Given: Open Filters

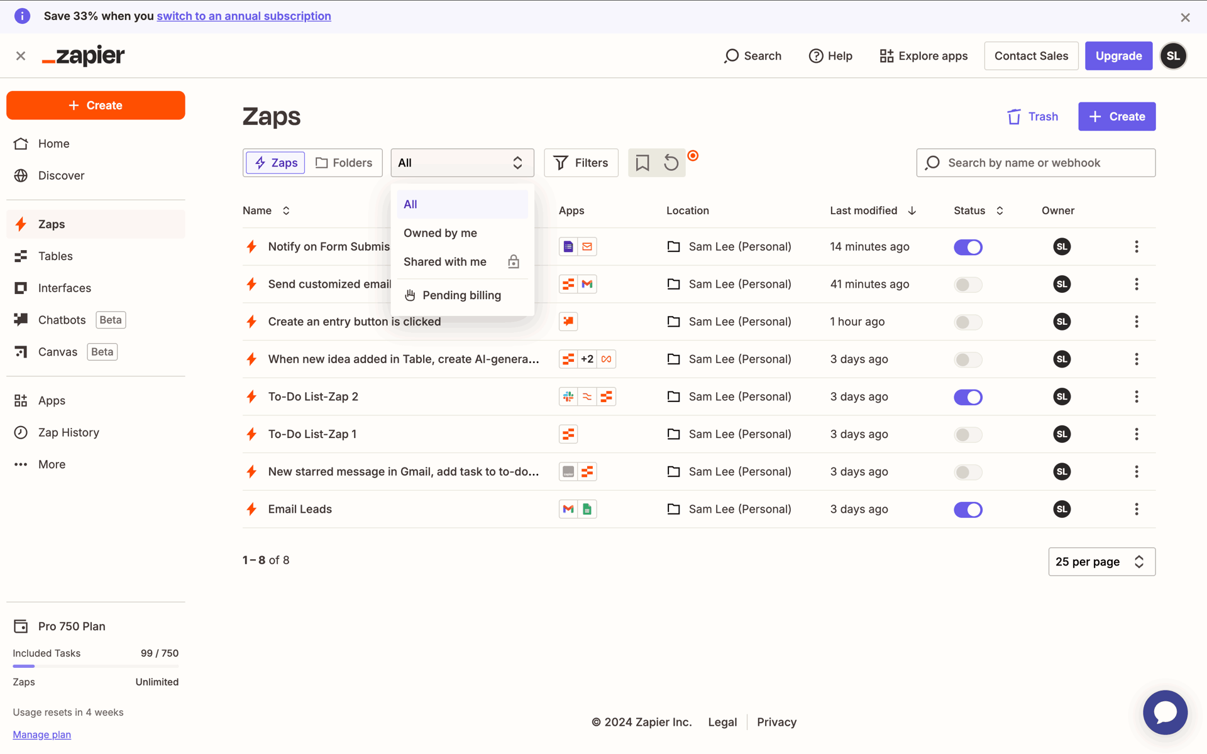Looking at the screenshot, I should coord(581,163).
